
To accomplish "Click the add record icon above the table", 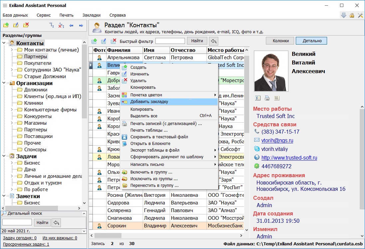I will pyautogui.click(x=94, y=41).
